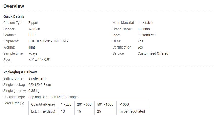Click the >1000 quantity cell
Image resolution: width=214 pixels, height=119 pixels.
point(132,104)
